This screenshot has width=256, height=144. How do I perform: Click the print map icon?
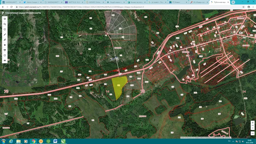point(5,50)
